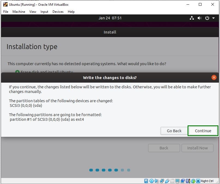Maximize the VirtualBox window
The width and height of the screenshot is (220, 184).
tap(200, 4)
